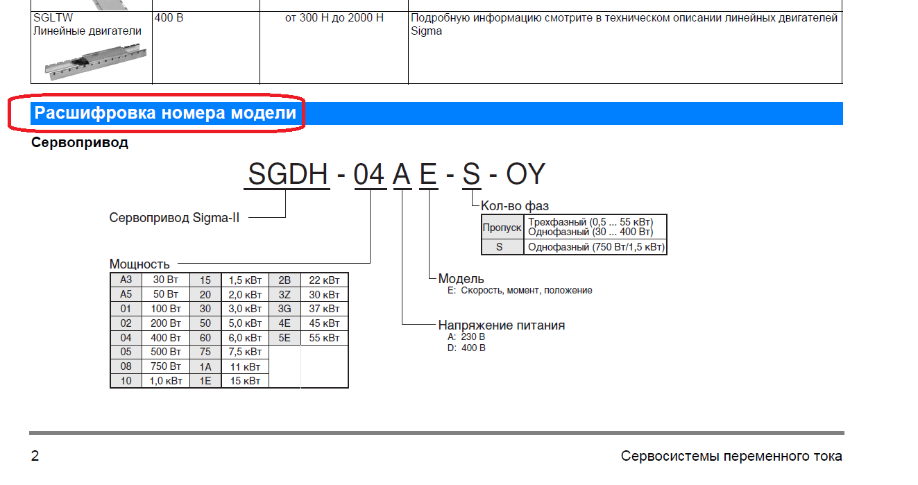Click '04' in the model number
This screenshot has width=918, height=485.
pos(369,174)
